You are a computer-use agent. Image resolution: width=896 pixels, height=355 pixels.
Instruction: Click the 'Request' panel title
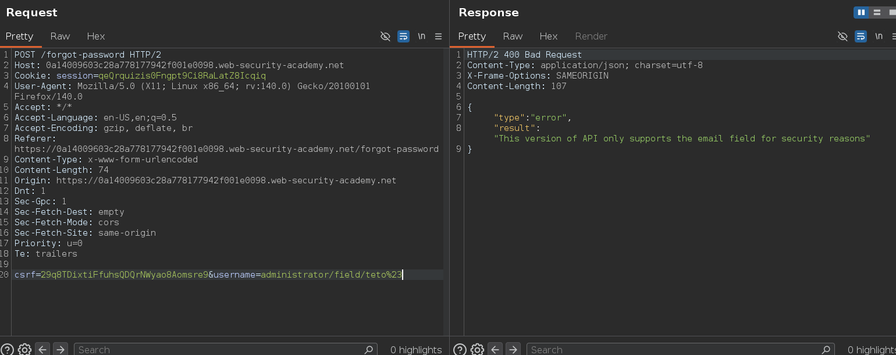(x=31, y=12)
